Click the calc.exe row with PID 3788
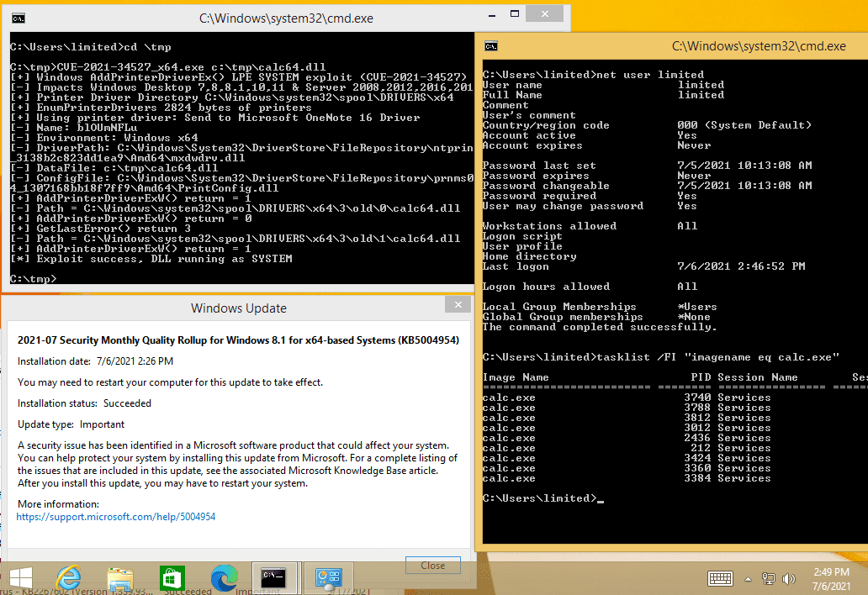Image resolution: width=868 pixels, height=595 pixels. click(627, 408)
